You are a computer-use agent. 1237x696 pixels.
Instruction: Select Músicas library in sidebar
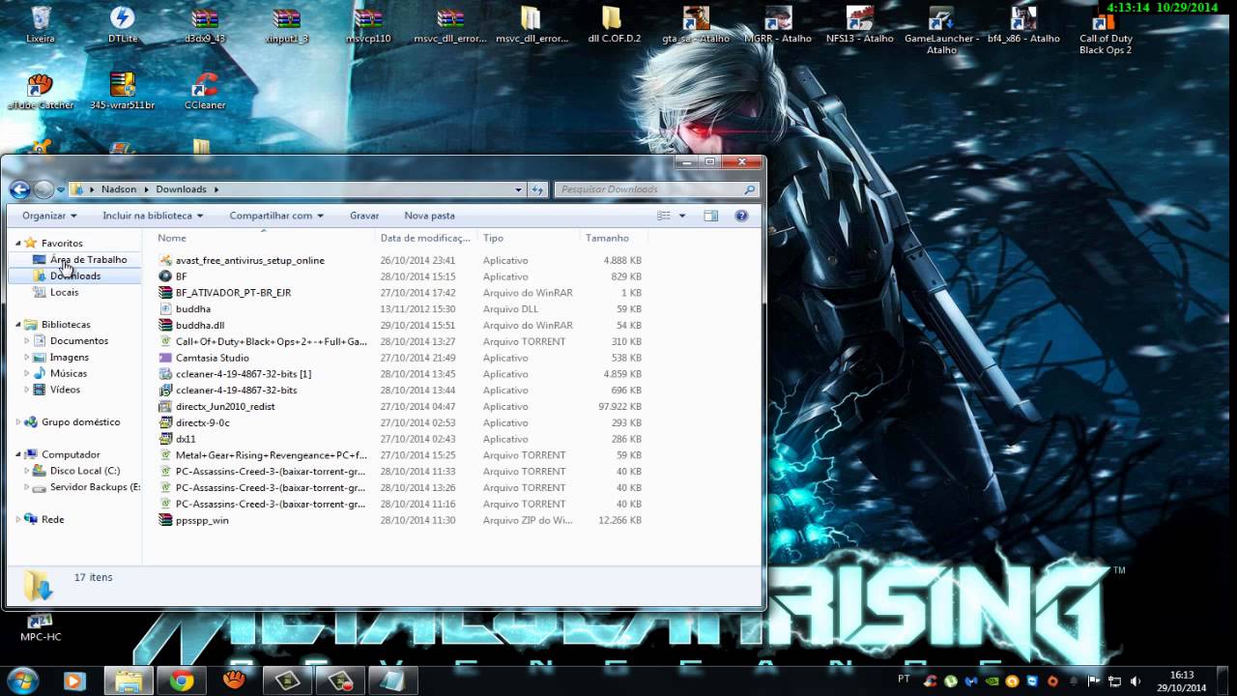click(x=69, y=373)
